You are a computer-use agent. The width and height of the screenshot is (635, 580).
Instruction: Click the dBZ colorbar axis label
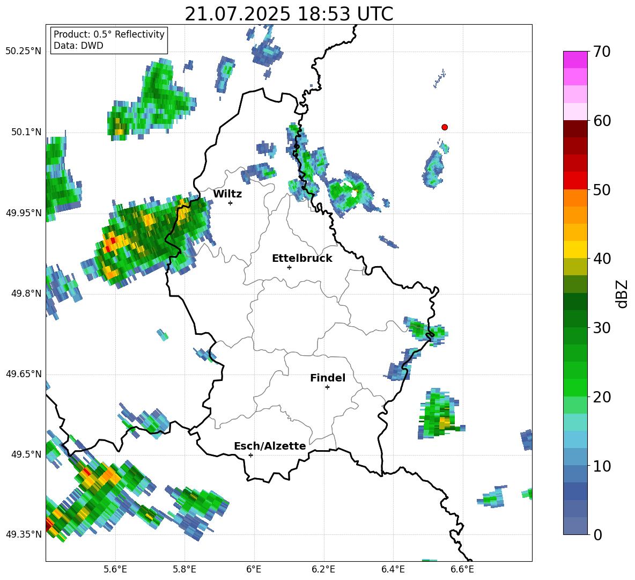(x=623, y=293)
